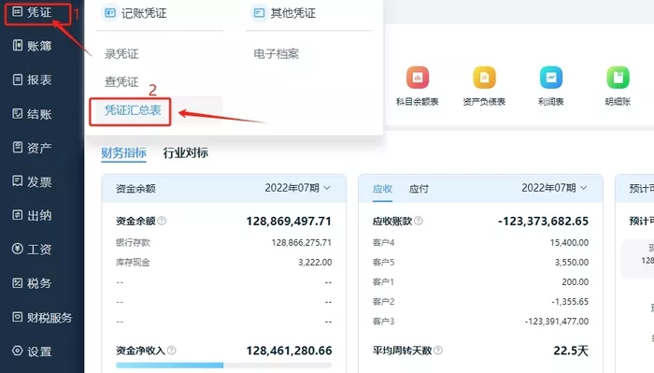Open the 资产负债表 shortcut icon
654x373 pixels.
coord(484,78)
